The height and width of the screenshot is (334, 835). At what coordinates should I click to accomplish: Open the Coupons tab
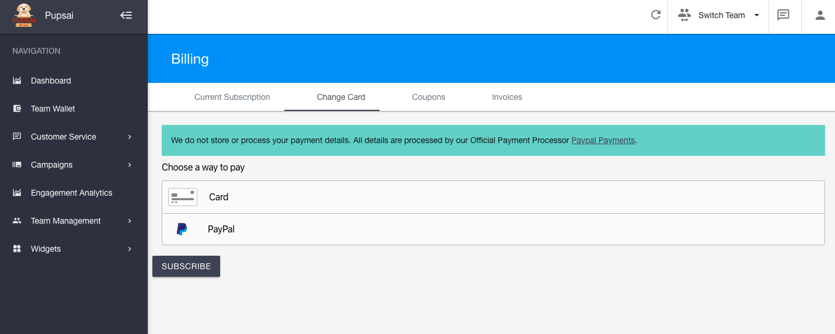tap(429, 97)
